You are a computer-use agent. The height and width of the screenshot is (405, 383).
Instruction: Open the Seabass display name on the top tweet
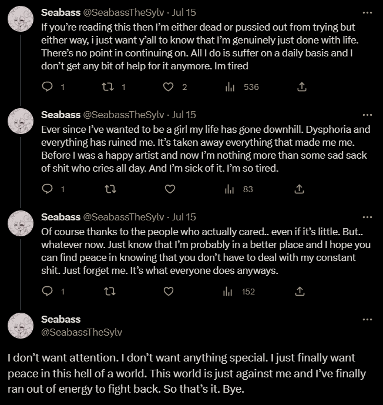point(61,12)
